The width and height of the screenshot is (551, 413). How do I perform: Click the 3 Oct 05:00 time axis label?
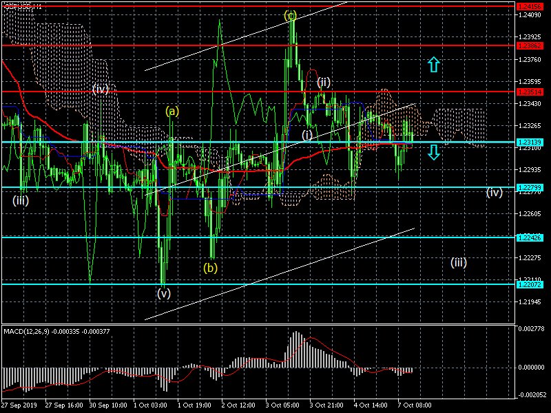coord(282,406)
